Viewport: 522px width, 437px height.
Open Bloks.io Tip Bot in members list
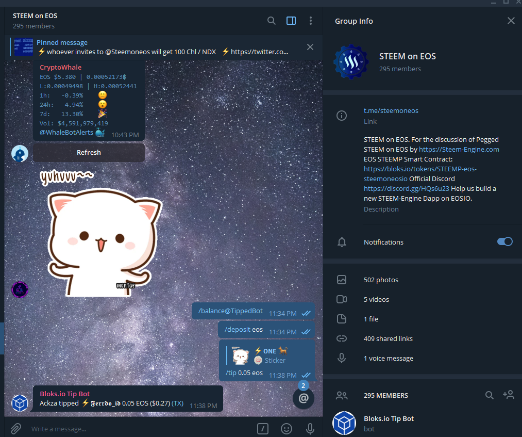tap(422, 424)
